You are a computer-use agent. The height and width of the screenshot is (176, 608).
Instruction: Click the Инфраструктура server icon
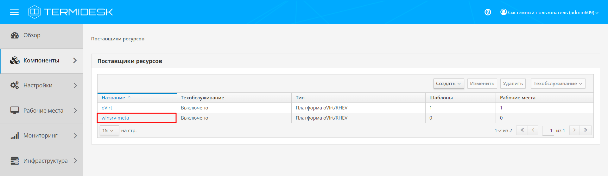click(x=15, y=161)
